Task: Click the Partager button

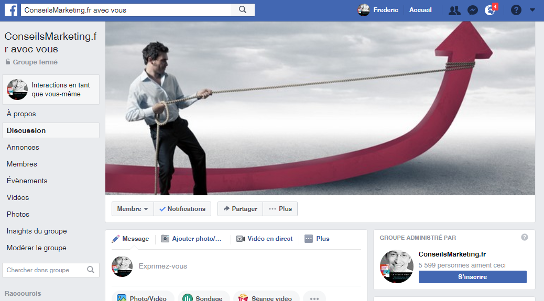Action: [240, 209]
